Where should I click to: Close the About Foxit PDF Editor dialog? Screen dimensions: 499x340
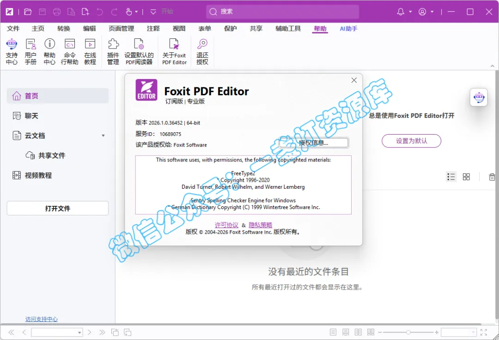(x=354, y=80)
